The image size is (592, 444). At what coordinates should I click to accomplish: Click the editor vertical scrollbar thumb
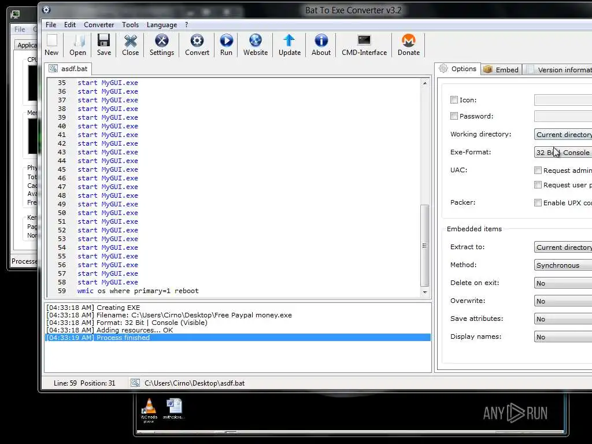tap(425, 245)
